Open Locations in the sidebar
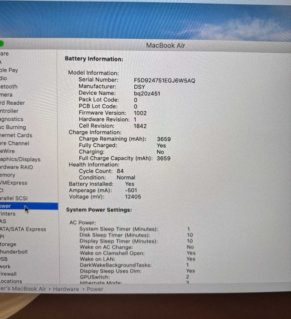 (11, 281)
